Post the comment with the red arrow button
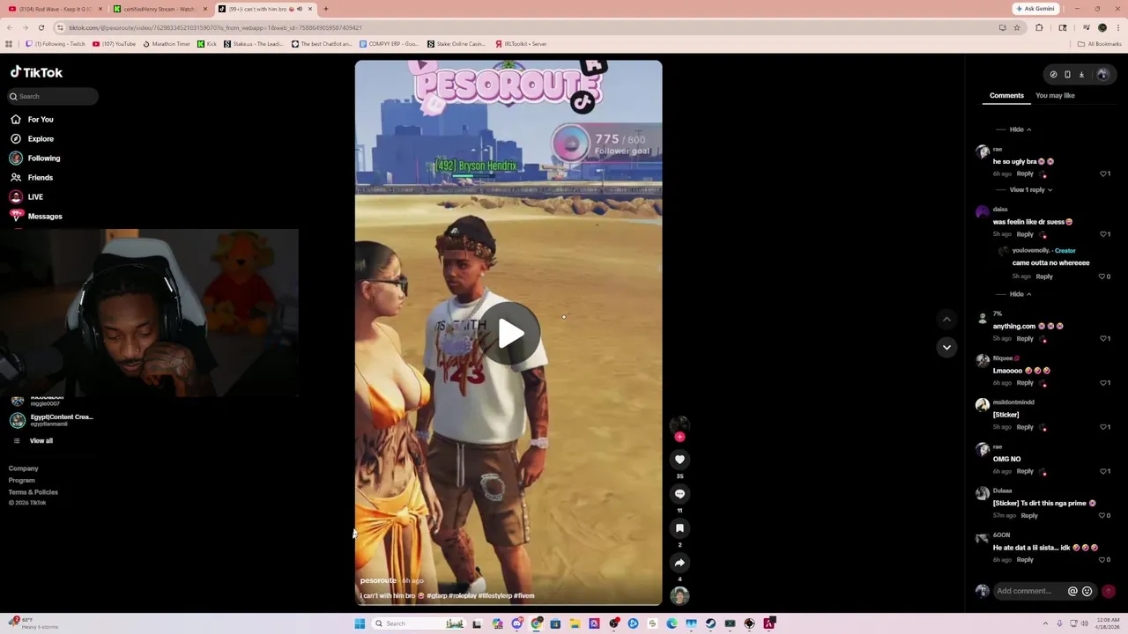 1109,591
